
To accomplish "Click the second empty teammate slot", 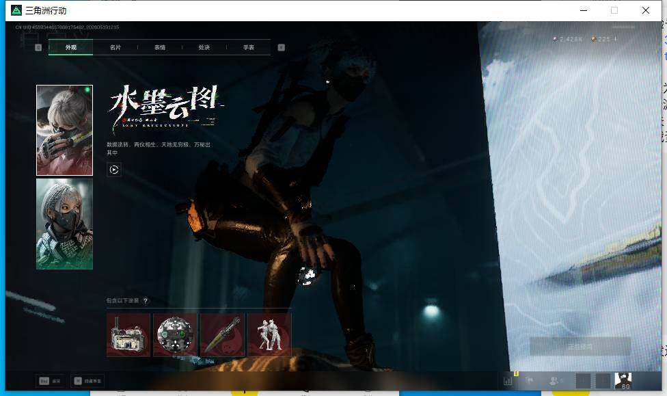I will (603, 381).
